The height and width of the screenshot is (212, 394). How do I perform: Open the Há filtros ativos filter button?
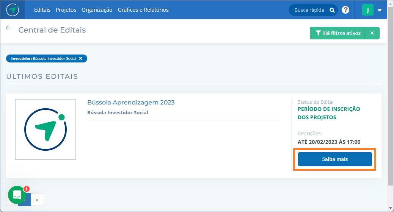[x=337, y=33]
